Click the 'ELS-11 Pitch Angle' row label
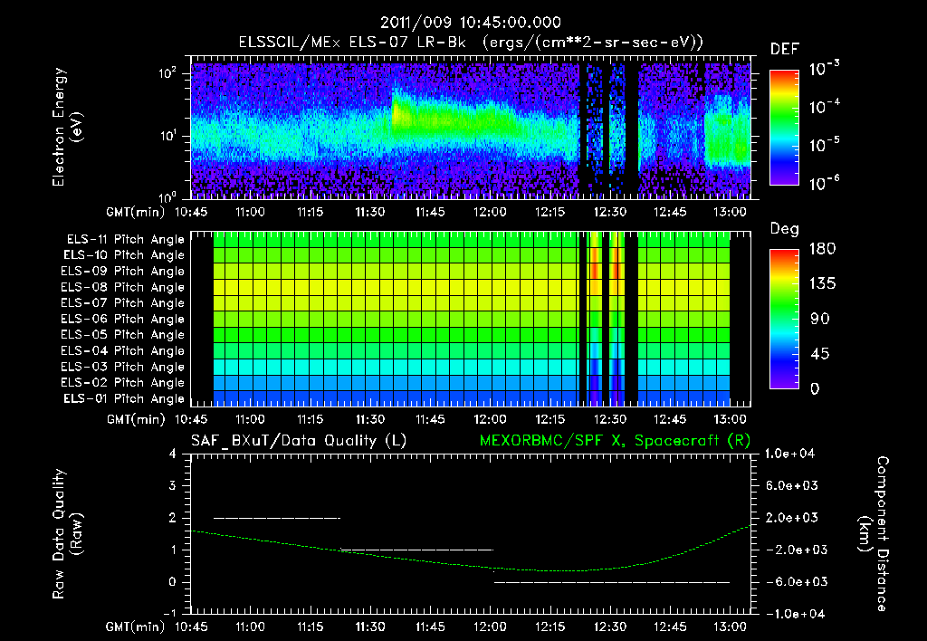The height and width of the screenshot is (641, 927). coord(125,240)
